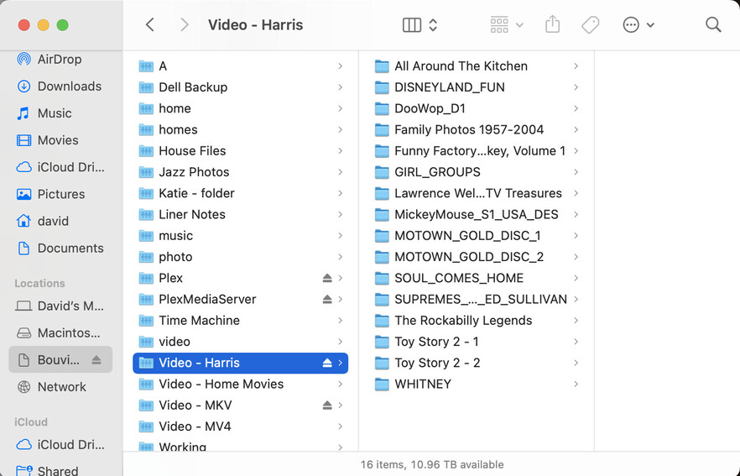
Task: Select the Time Machine folder
Action: [x=240, y=320]
